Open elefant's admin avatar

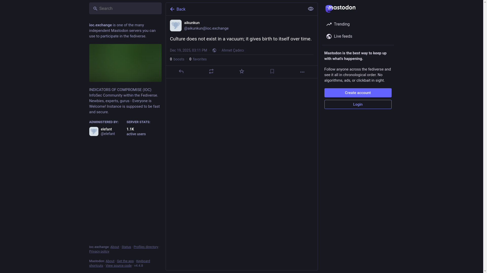point(94,131)
